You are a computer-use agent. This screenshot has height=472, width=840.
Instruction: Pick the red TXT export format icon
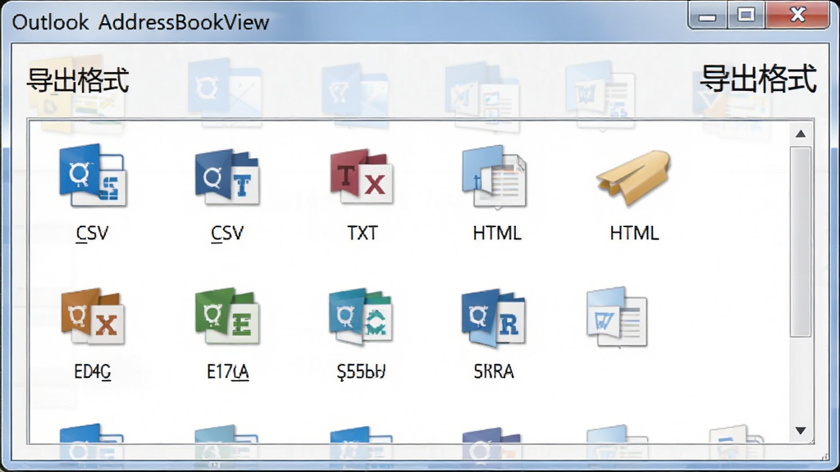pos(362,177)
